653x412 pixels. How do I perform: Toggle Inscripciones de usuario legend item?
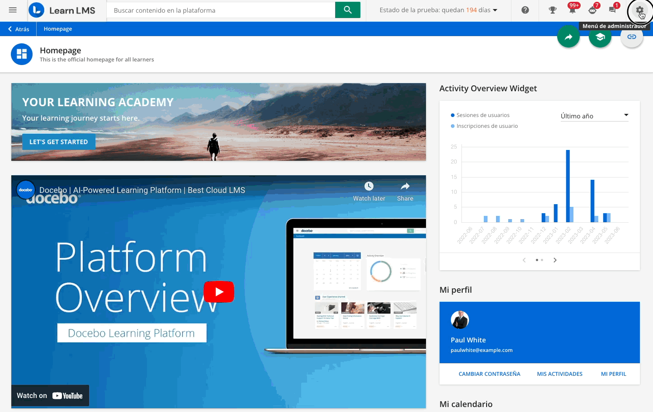pyautogui.click(x=484, y=126)
